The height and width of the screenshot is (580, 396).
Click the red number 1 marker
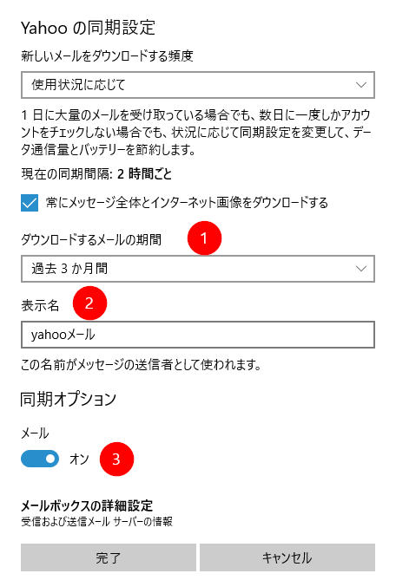pyautogui.click(x=204, y=238)
